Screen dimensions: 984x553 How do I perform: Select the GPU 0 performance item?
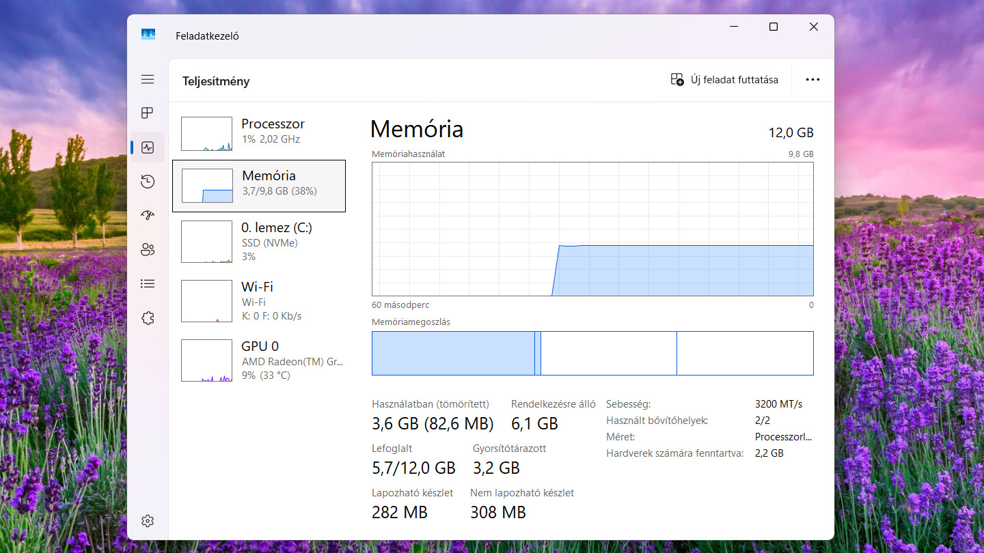click(x=260, y=360)
